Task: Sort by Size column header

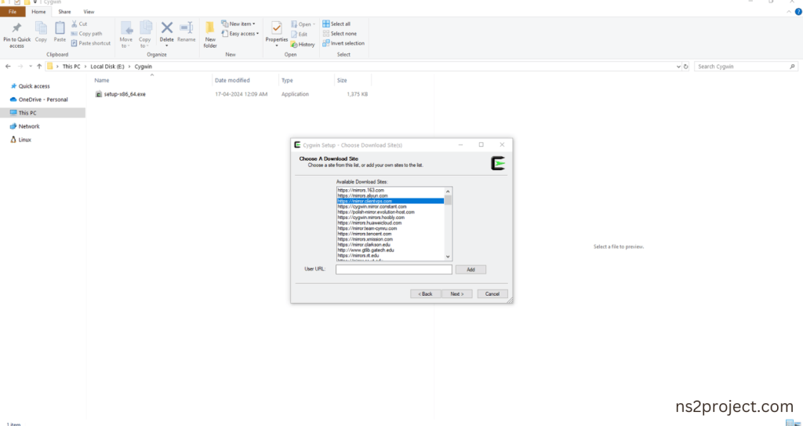Action: [342, 81]
